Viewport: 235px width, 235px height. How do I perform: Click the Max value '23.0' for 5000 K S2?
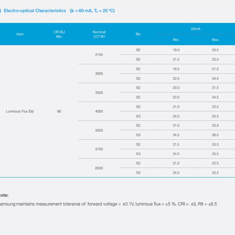215,126
